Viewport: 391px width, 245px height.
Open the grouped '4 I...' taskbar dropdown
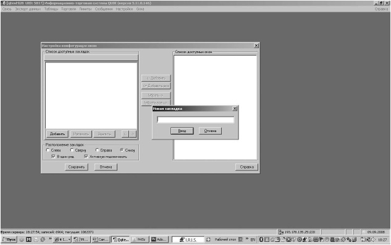pyautogui.click(x=62, y=239)
